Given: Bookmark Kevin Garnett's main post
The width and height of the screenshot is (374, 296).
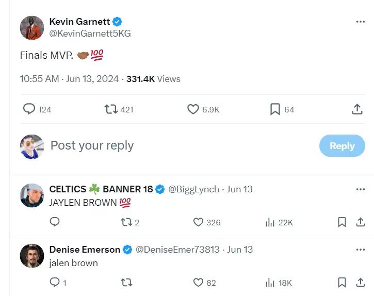Looking at the screenshot, I should (275, 109).
